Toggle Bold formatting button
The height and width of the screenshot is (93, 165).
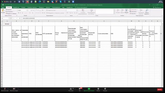(19, 13)
